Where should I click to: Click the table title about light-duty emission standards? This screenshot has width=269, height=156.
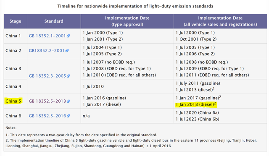click(135, 6)
